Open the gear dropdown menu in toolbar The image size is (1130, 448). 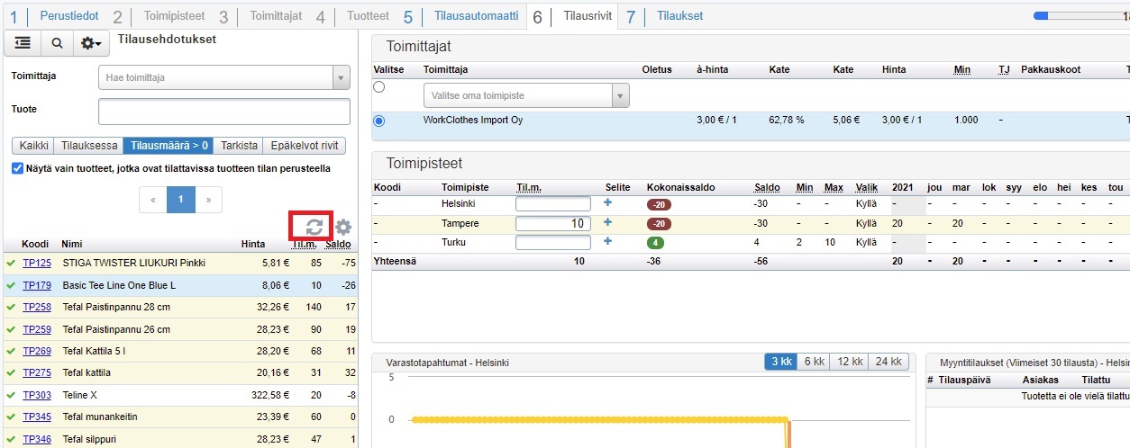[91, 43]
